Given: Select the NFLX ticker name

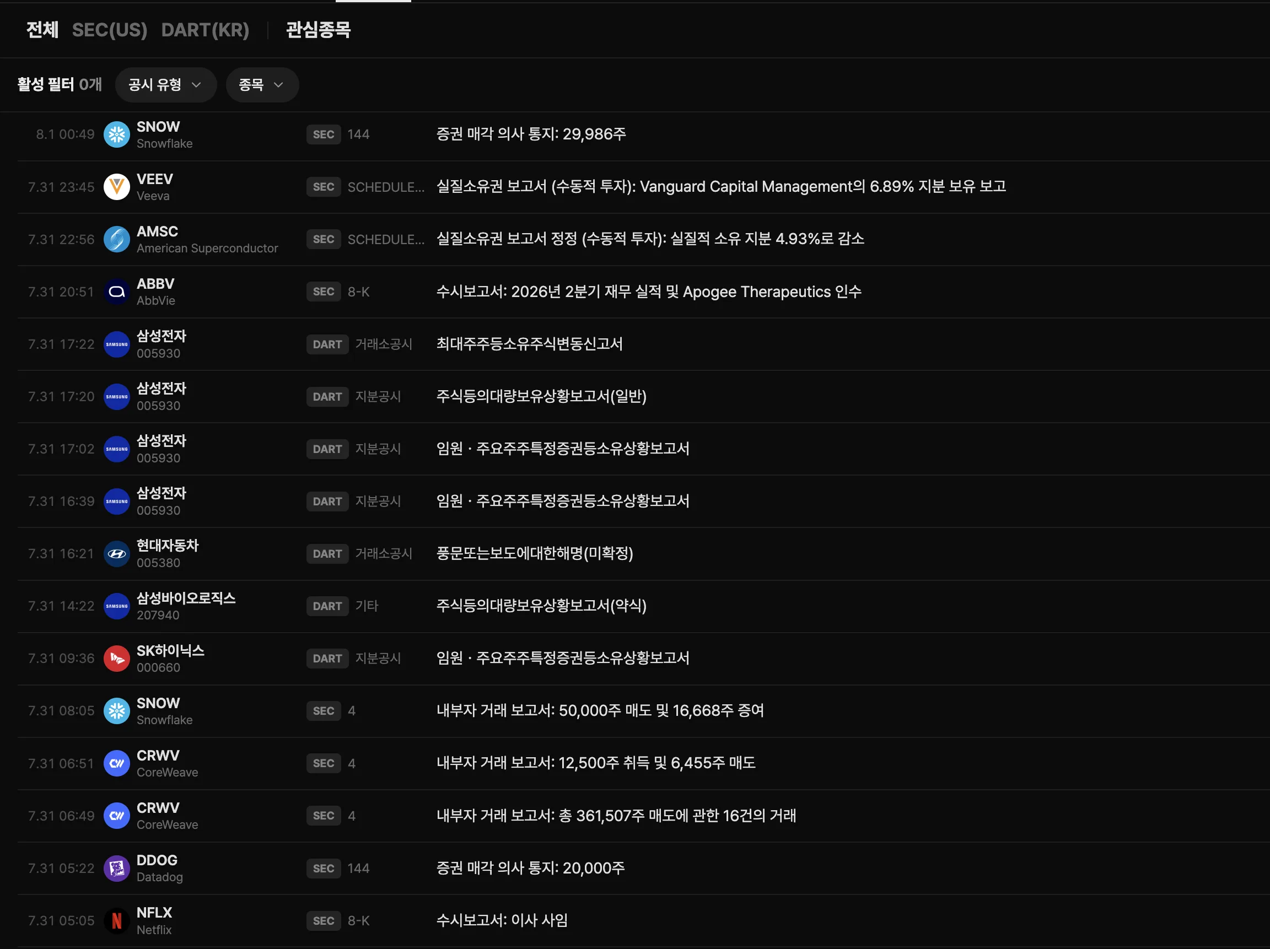Looking at the screenshot, I should 154,912.
